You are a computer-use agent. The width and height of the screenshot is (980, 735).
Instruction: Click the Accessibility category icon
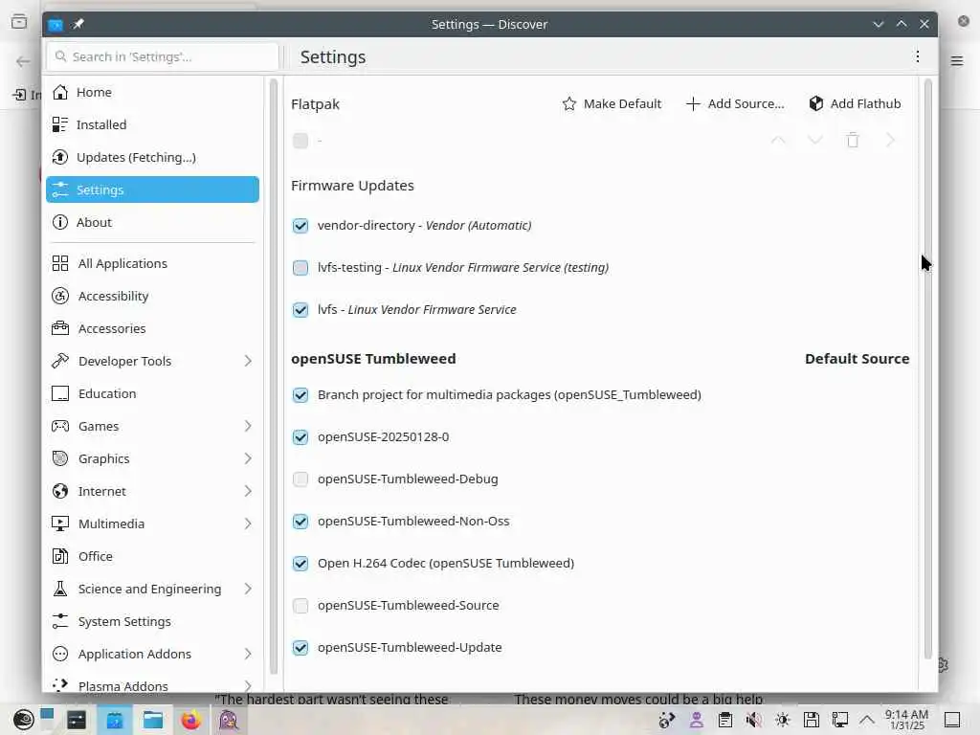pos(60,296)
